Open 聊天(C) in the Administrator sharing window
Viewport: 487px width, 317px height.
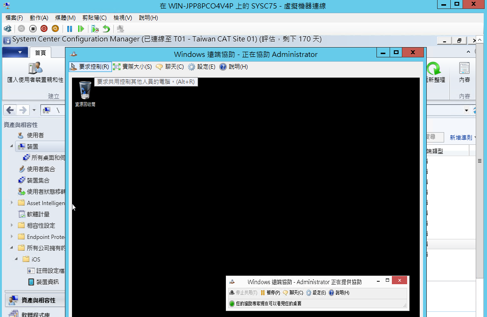pyautogui.click(x=293, y=293)
